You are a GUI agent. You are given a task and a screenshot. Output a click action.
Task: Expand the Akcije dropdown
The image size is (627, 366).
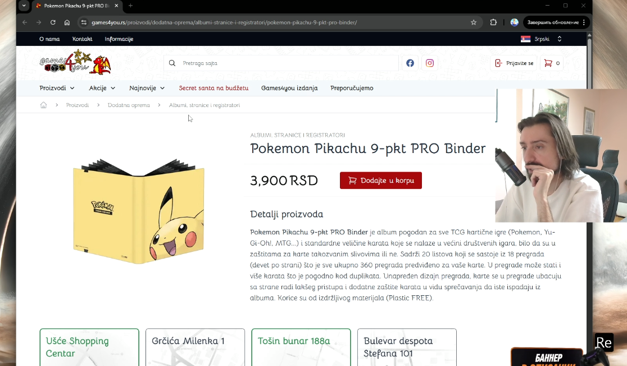(x=102, y=88)
